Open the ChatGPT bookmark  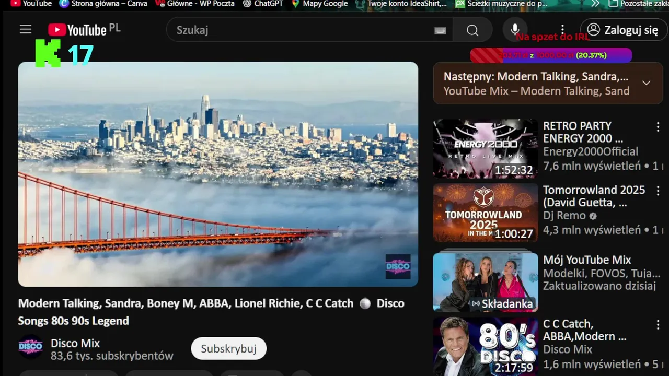(x=263, y=4)
